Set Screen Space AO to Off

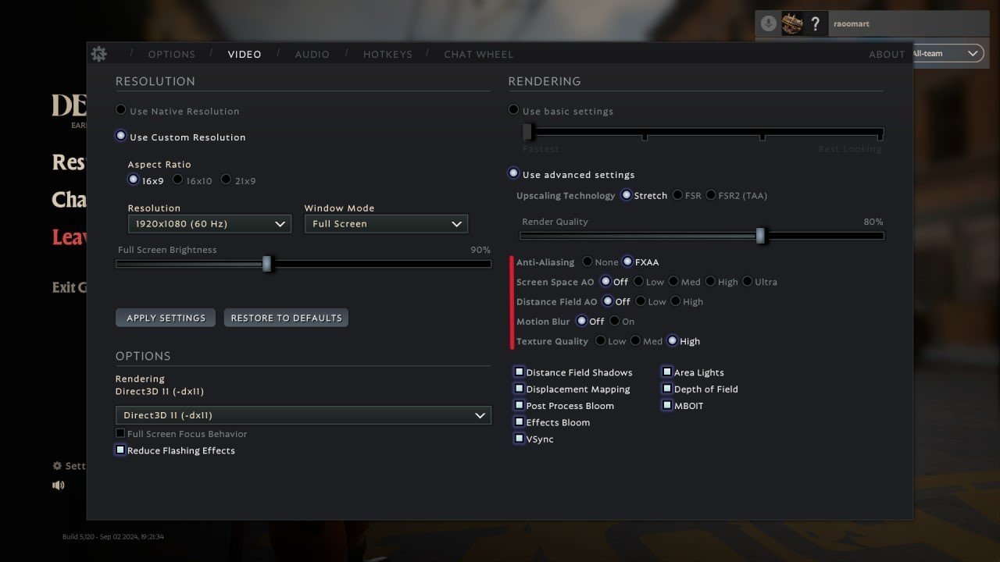coord(605,281)
